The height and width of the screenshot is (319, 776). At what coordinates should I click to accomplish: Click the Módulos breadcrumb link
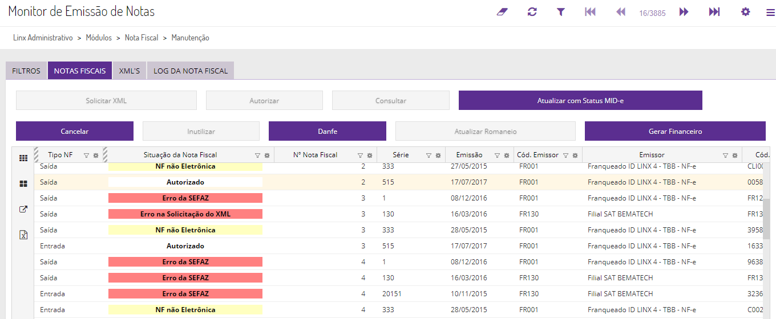coord(99,38)
